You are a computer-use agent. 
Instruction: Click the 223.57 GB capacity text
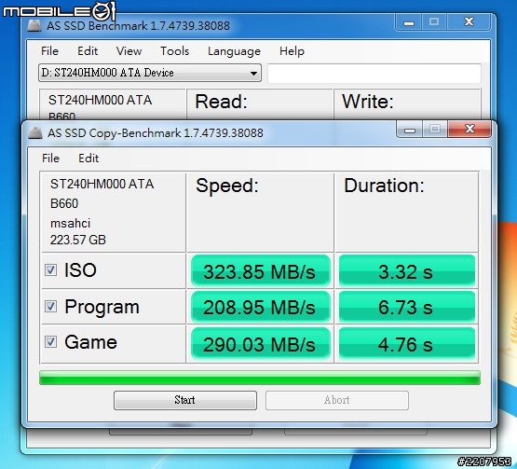point(78,240)
